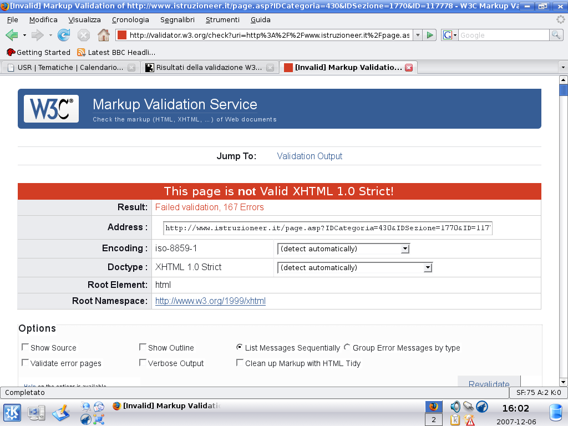Open the Doctype detect automatically dropdown
This screenshot has height=426, width=568.
(355, 268)
